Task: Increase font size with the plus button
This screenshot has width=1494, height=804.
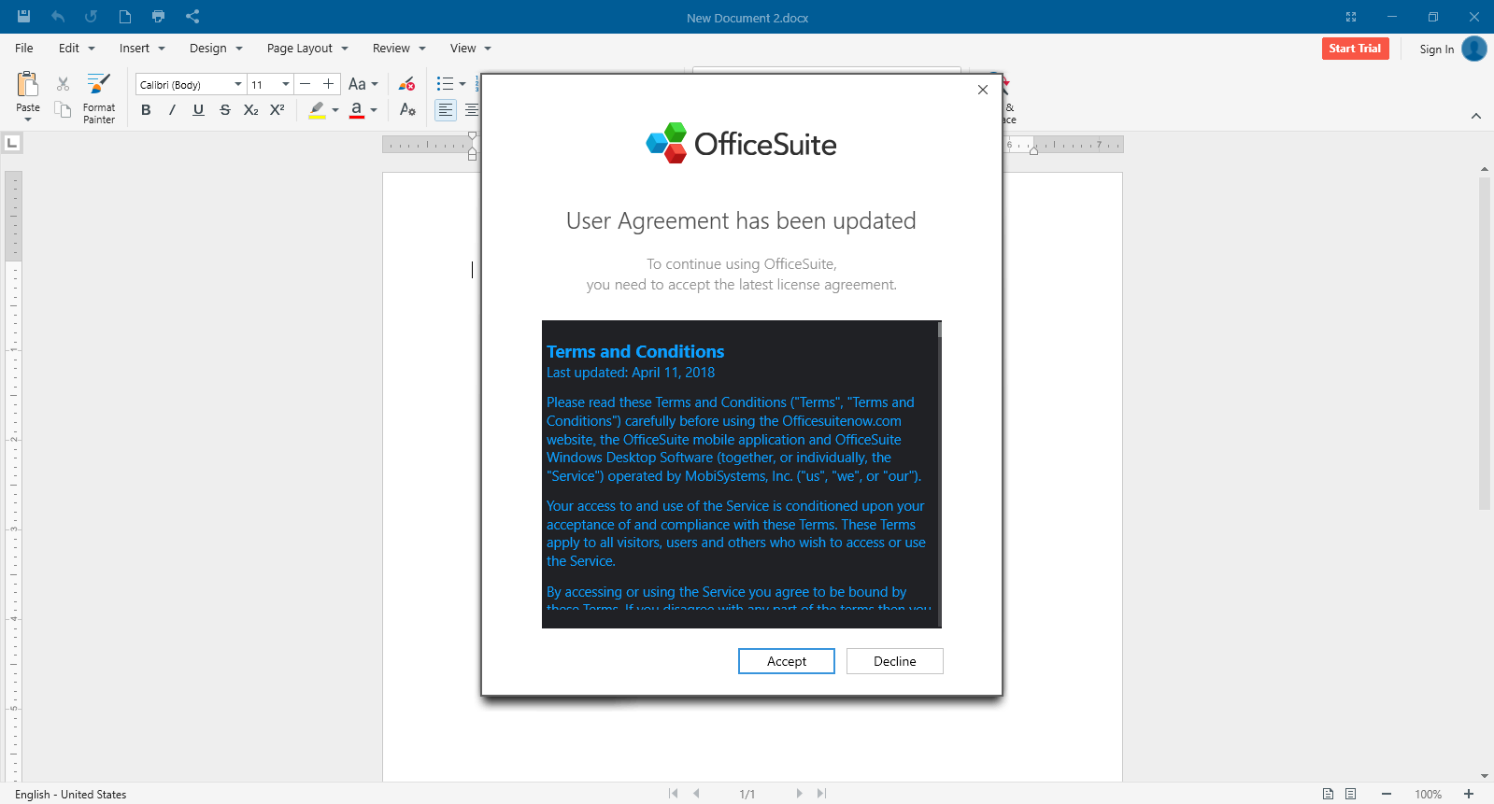Action: [x=328, y=84]
